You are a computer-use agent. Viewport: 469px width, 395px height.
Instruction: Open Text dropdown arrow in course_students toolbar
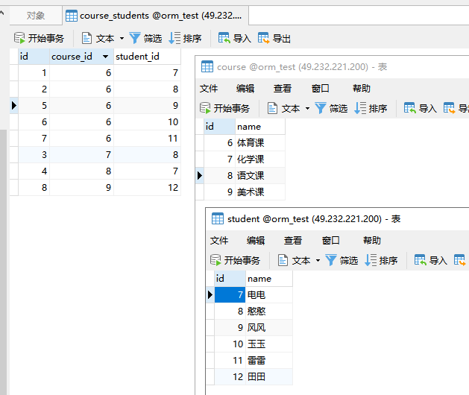coord(122,39)
